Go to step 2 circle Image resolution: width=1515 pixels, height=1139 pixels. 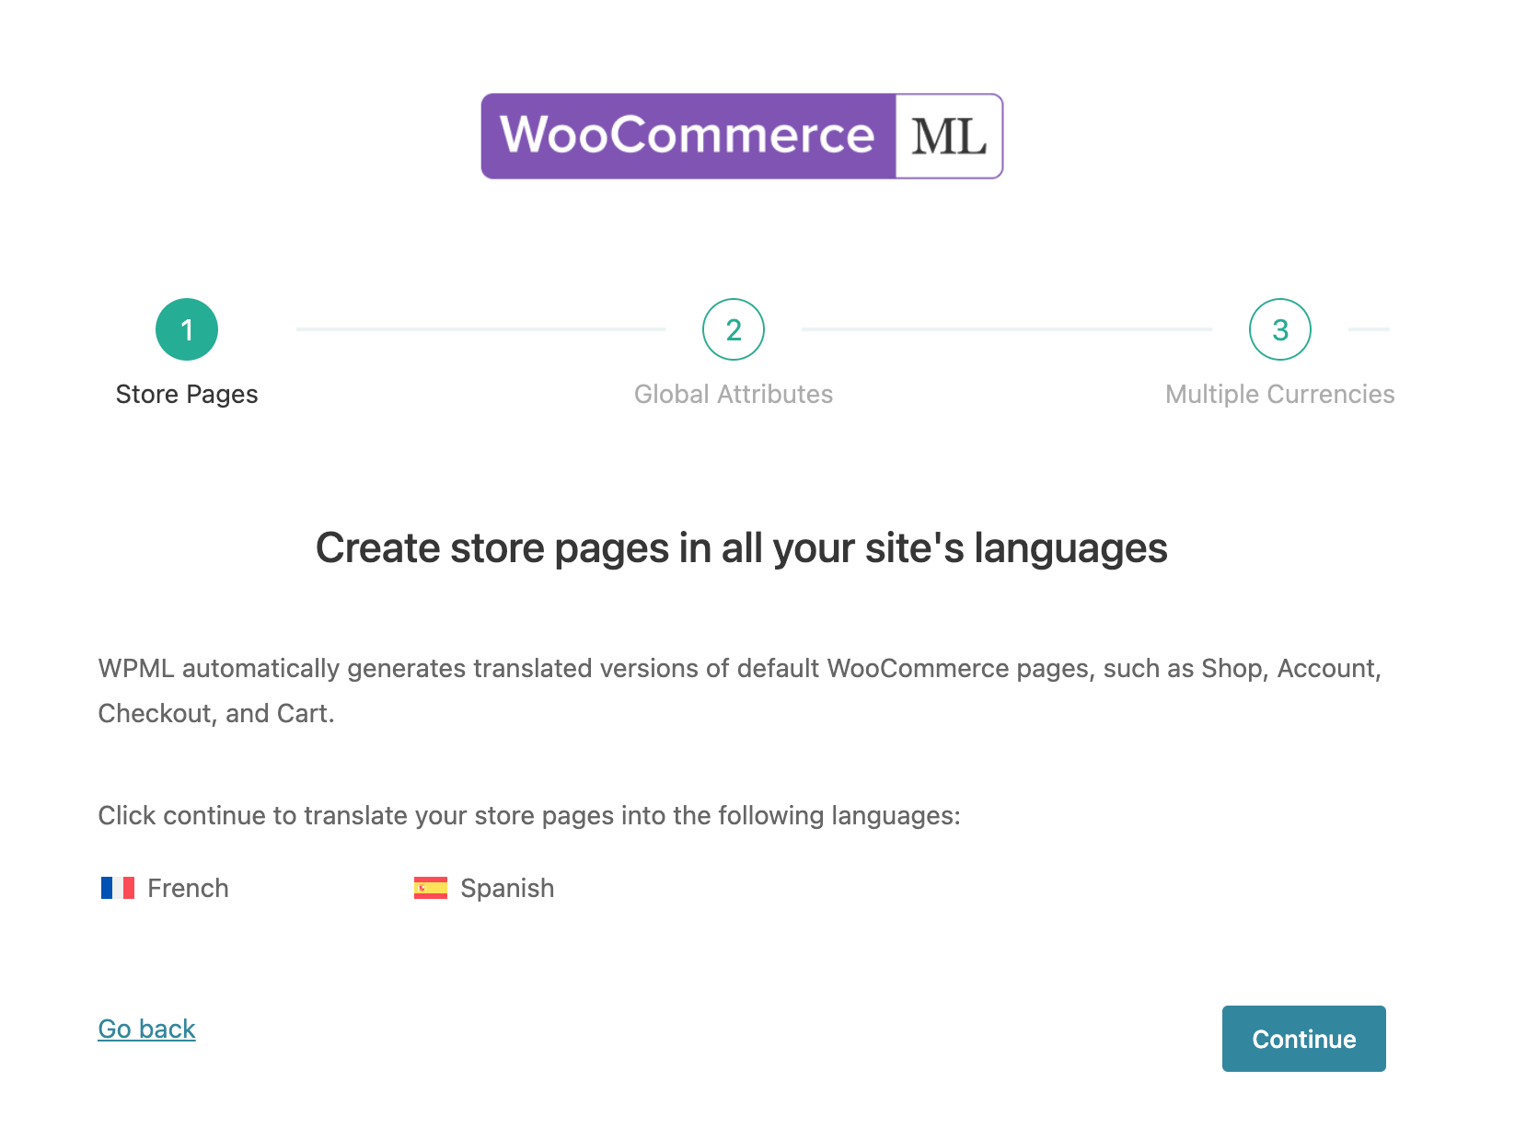(x=734, y=329)
